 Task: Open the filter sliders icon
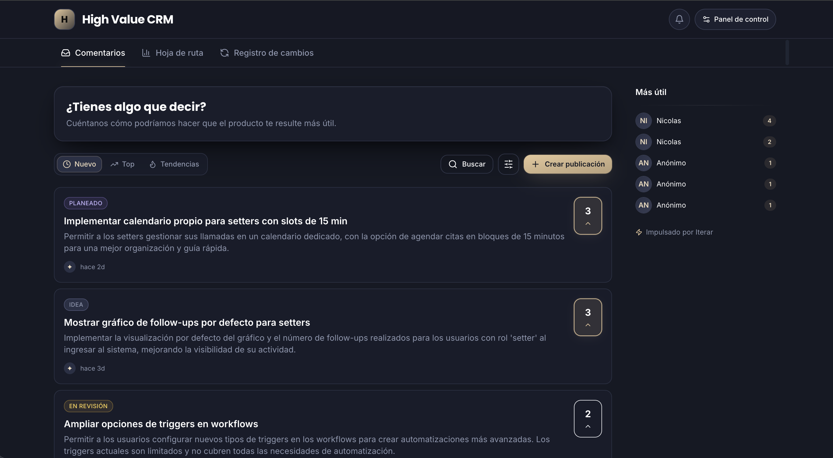point(508,164)
